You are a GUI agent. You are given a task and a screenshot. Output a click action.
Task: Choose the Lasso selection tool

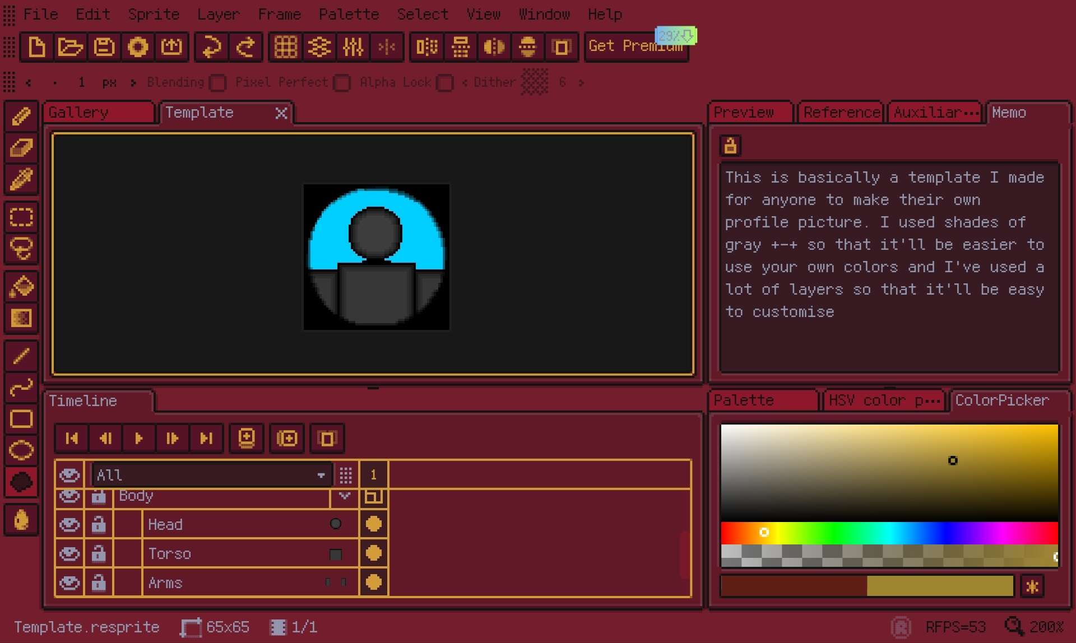21,248
